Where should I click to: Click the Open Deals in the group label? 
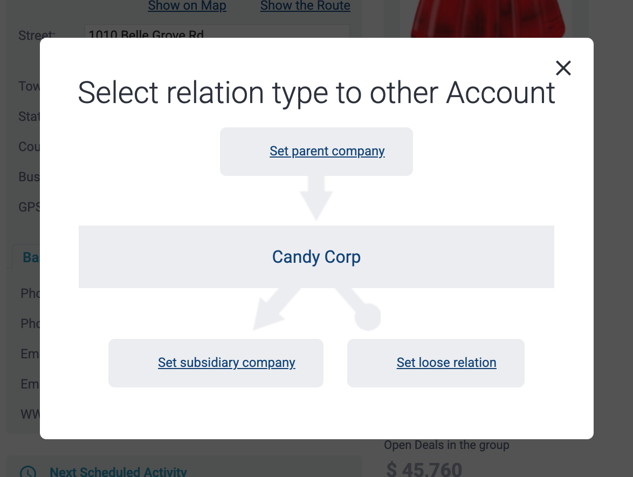click(x=446, y=445)
